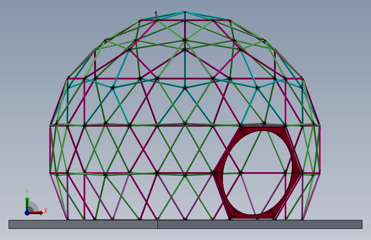Screen dimensions: 371x240
Task: Select the left gray base plate section
Action: pyautogui.click(x=83, y=224)
